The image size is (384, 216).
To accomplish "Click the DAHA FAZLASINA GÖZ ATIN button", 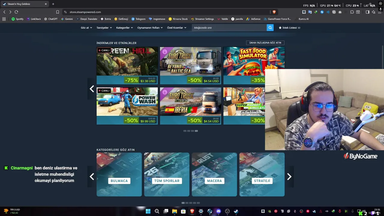I will coord(265,43).
